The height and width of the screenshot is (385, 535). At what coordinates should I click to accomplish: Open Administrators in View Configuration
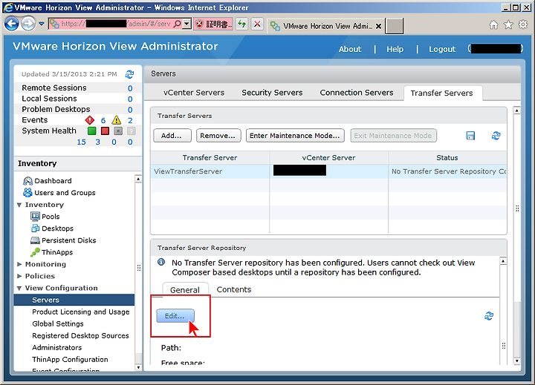point(57,347)
